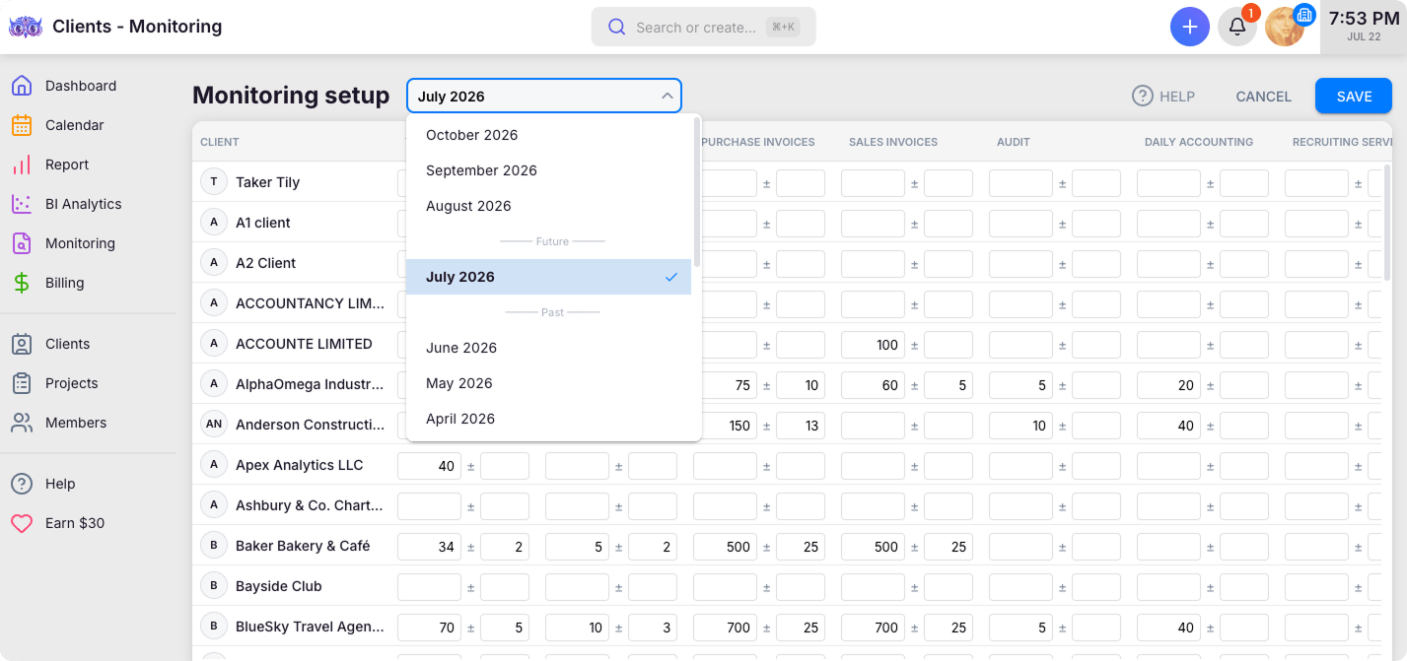Open Help from the sidebar
The width and height of the screenshot is (1407, 661).
coord(43,484)
